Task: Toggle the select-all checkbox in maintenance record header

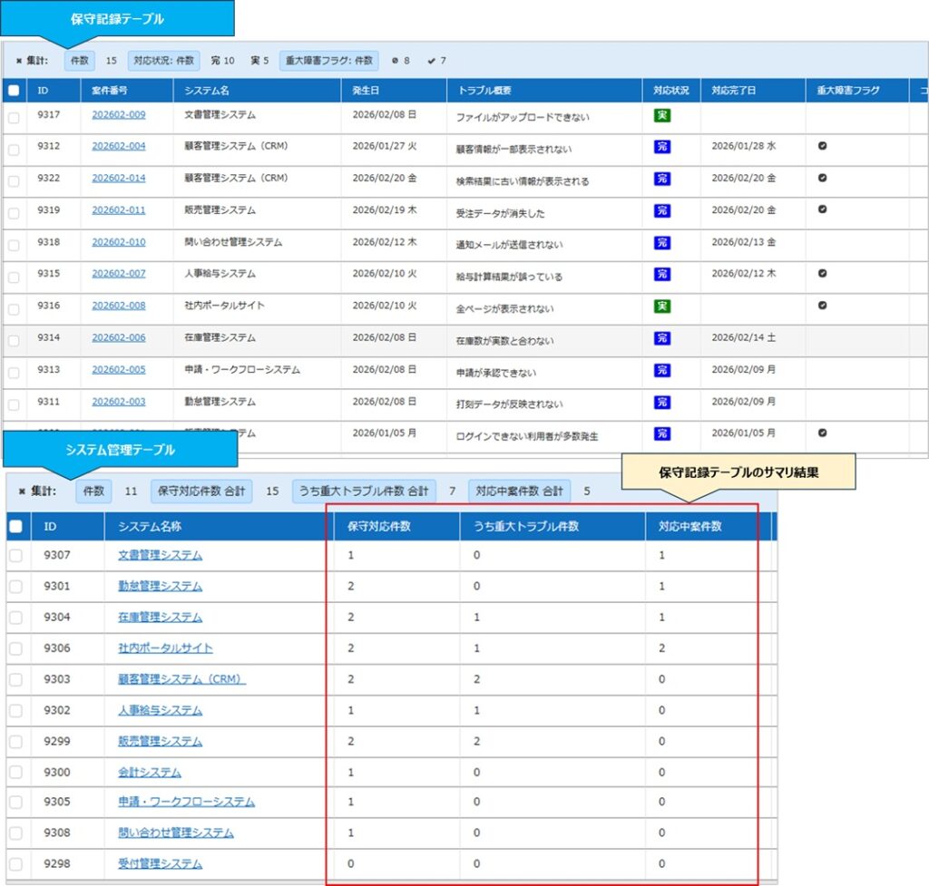Action: (x=14, y=91)
